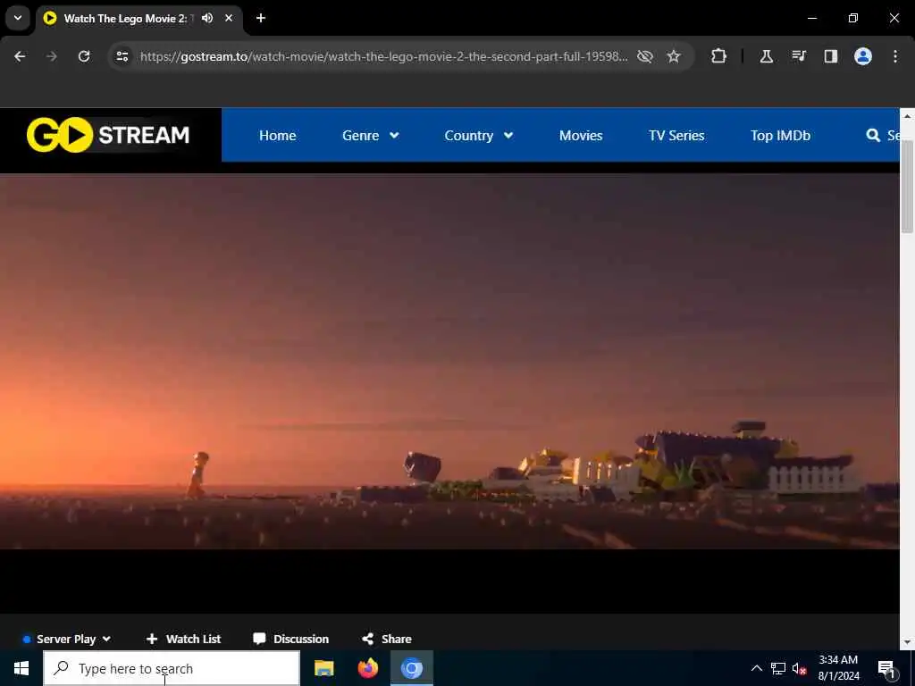Open the notification center icon

(x=886, y=668)
